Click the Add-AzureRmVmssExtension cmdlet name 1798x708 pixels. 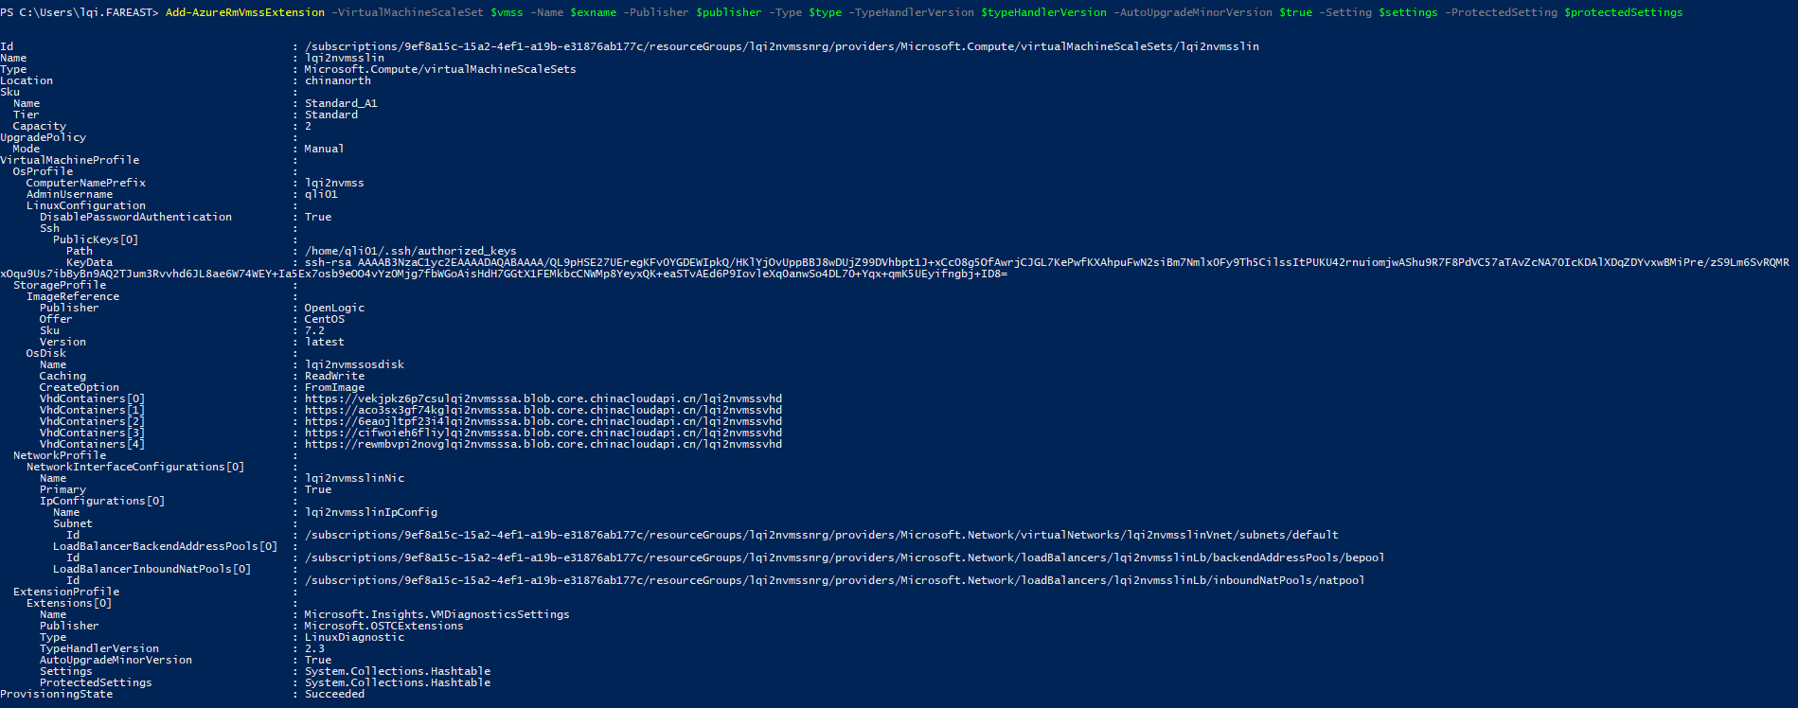[x=244, y=12]
